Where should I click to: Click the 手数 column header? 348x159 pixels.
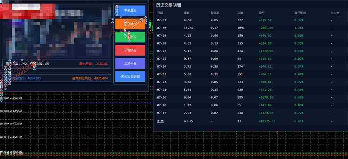[x=187, y=13]
